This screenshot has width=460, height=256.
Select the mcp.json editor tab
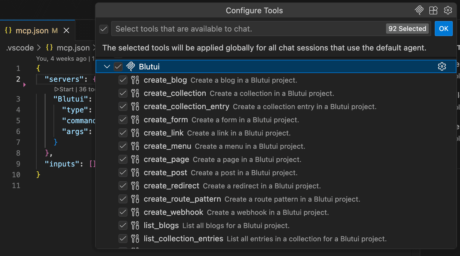point(32,31)
